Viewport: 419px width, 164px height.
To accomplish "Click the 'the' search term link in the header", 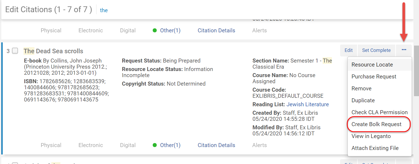I will pyautogui.click(x=104, y=10).
